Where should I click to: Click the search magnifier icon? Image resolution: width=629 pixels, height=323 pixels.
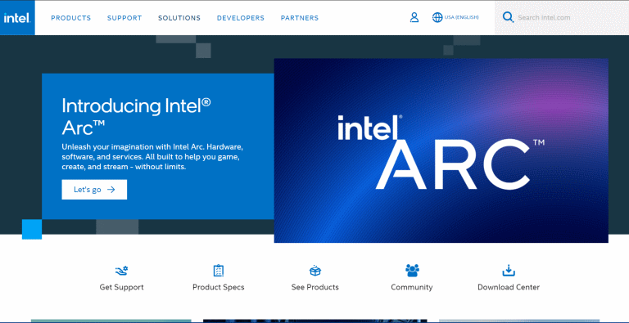[508, 18]
